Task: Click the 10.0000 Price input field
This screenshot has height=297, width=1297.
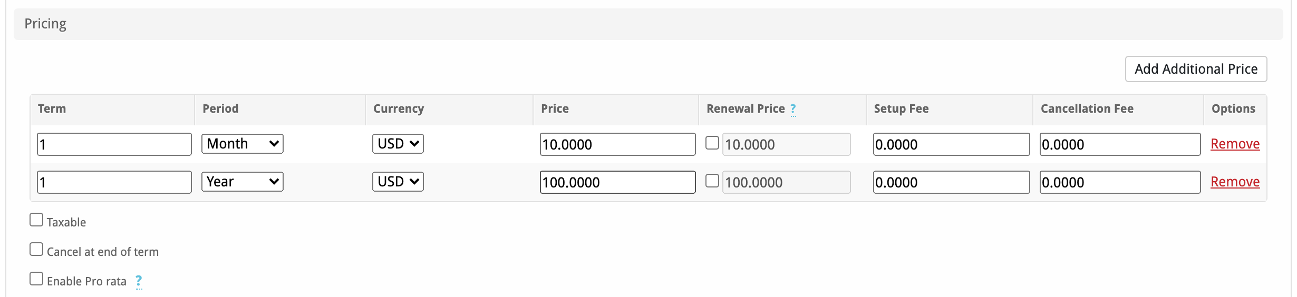Action: coord(617,144)
